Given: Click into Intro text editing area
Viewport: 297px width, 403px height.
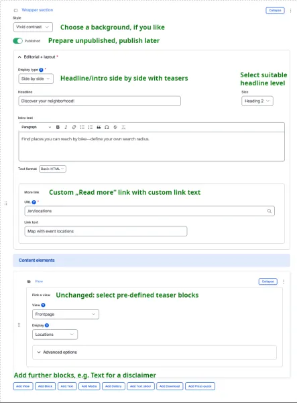Looking at the screenshot, I should click(152, 146).
